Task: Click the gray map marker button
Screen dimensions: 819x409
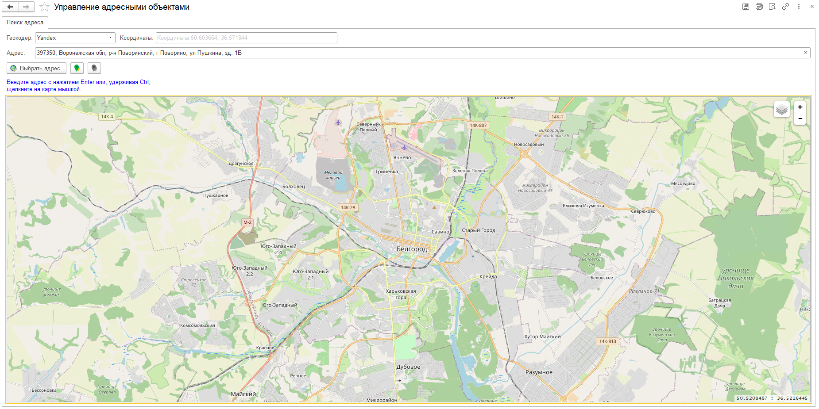Action: (x=94, y=68)
